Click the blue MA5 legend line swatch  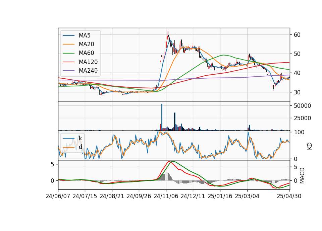pos(68,35)
